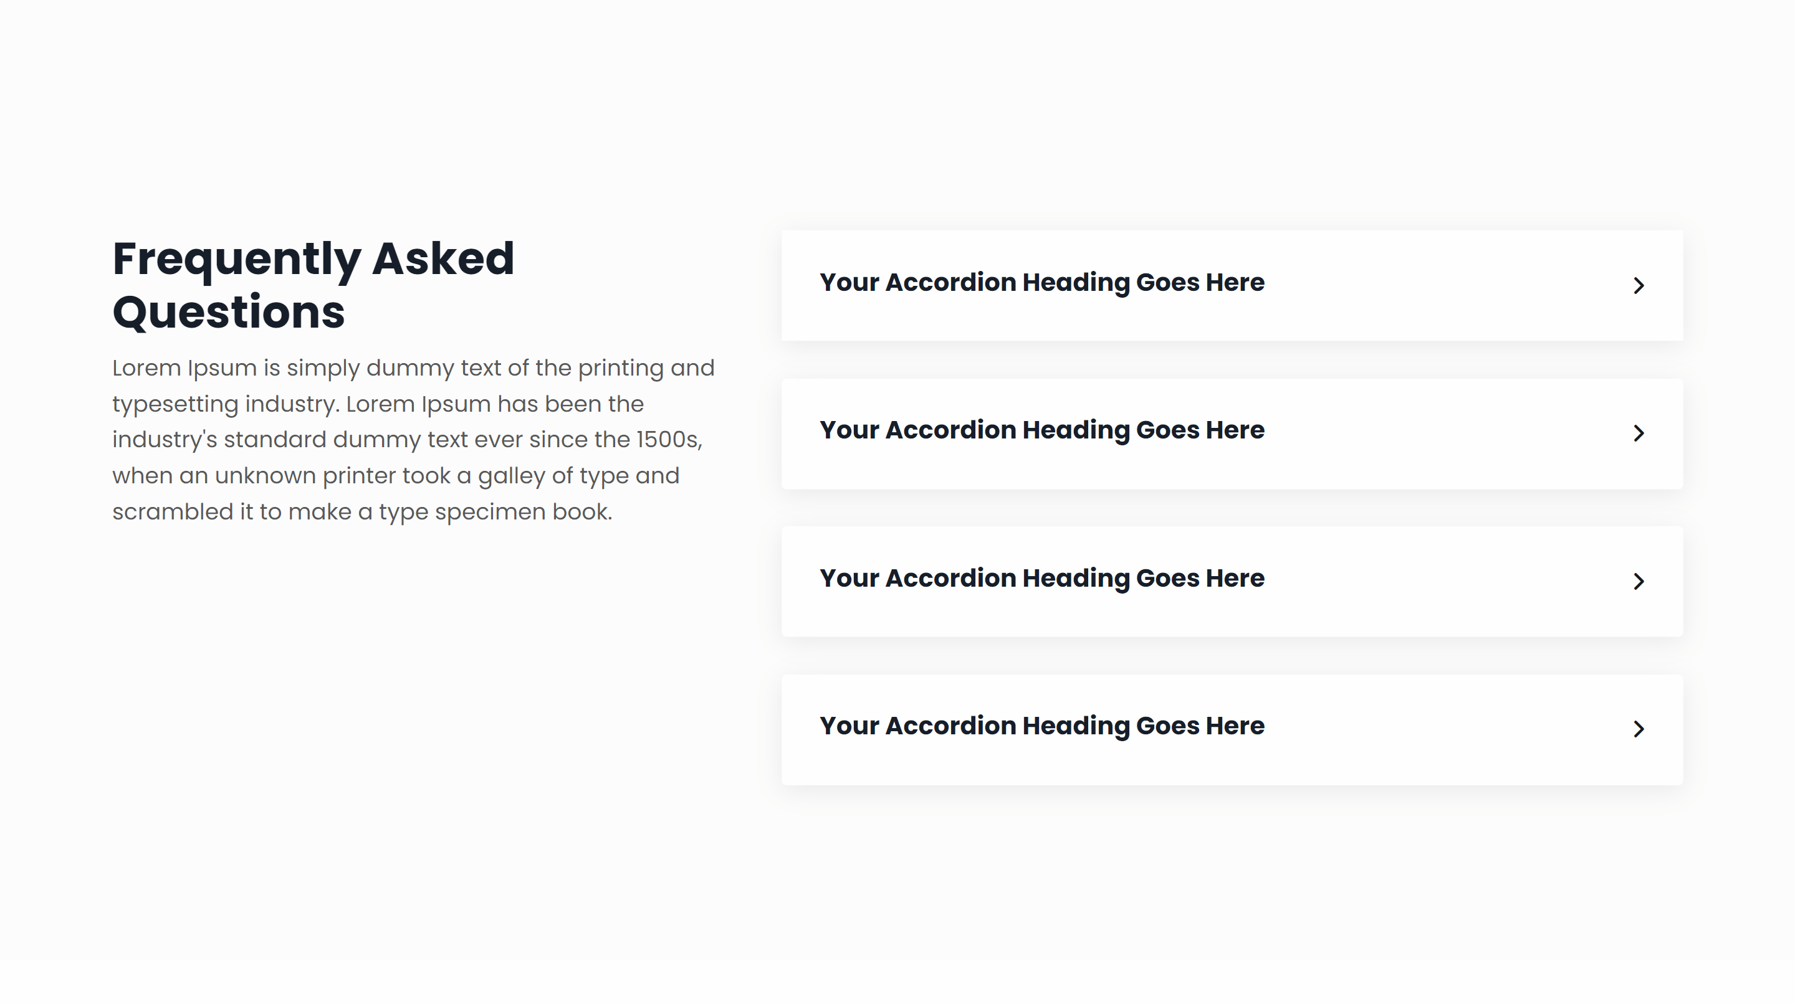This screenshot has width=1795, height=1004.
Task: Click the word "Asked" in the title
Action: 443,259
